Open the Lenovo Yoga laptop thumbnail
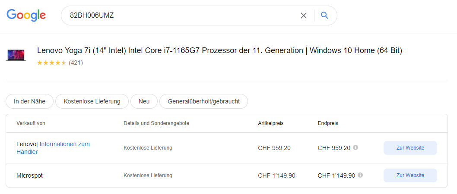 click(16, 56)
